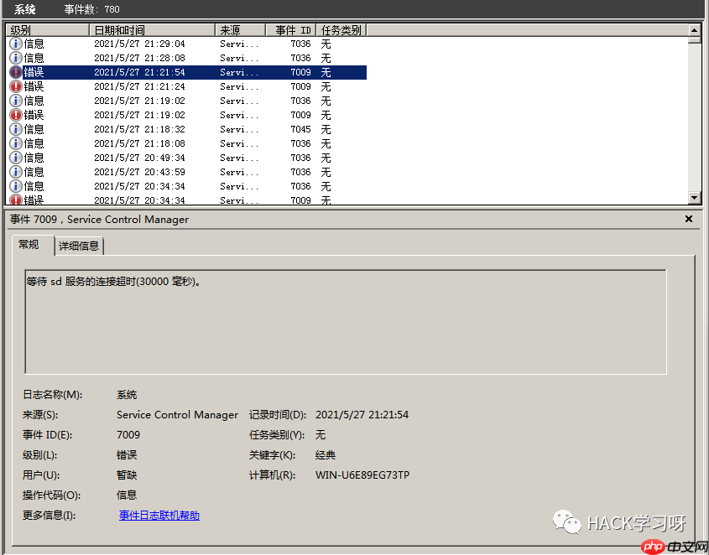Switch to the 详细信息 tab
709x555 pixels.
click(79, 246)
